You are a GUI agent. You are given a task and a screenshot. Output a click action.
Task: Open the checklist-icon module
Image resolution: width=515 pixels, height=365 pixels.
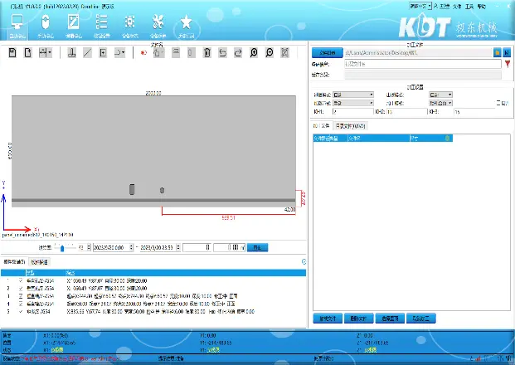pos(101,27)
